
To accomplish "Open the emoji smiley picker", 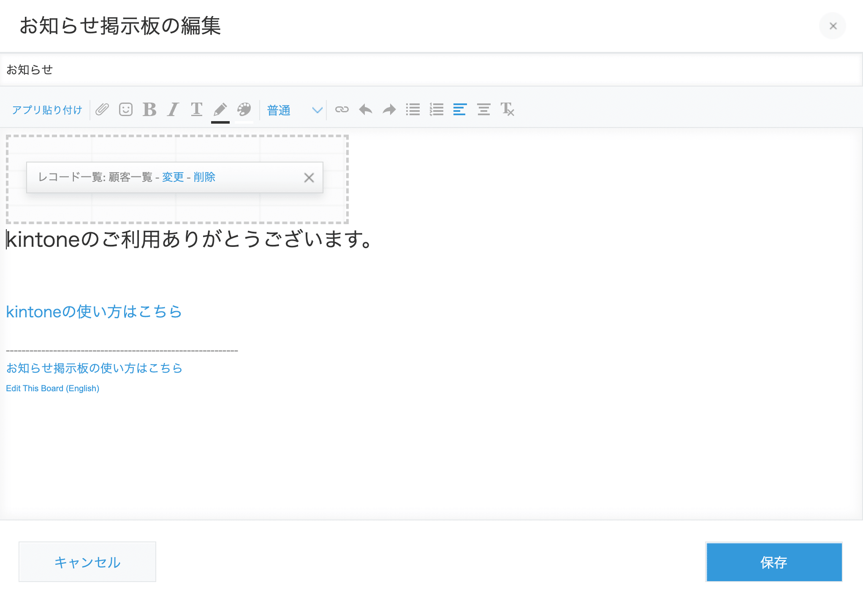I will pyautogui.click(x=126, y=110).
